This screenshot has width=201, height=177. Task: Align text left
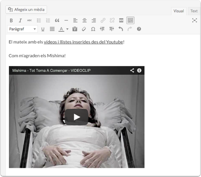(75, 20)
